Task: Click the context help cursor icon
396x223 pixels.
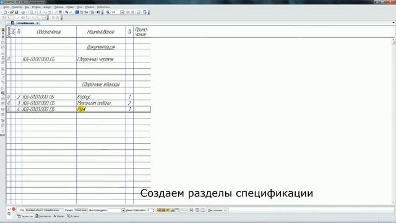Action: pos(98,12)
